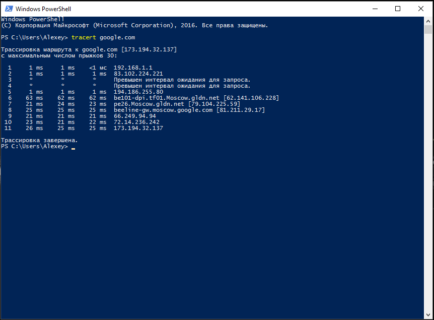Click the first hop address 192.168.1.1
Image resolution: width=434 pixels, height=320 pixels.
click(x=133, y=68)
